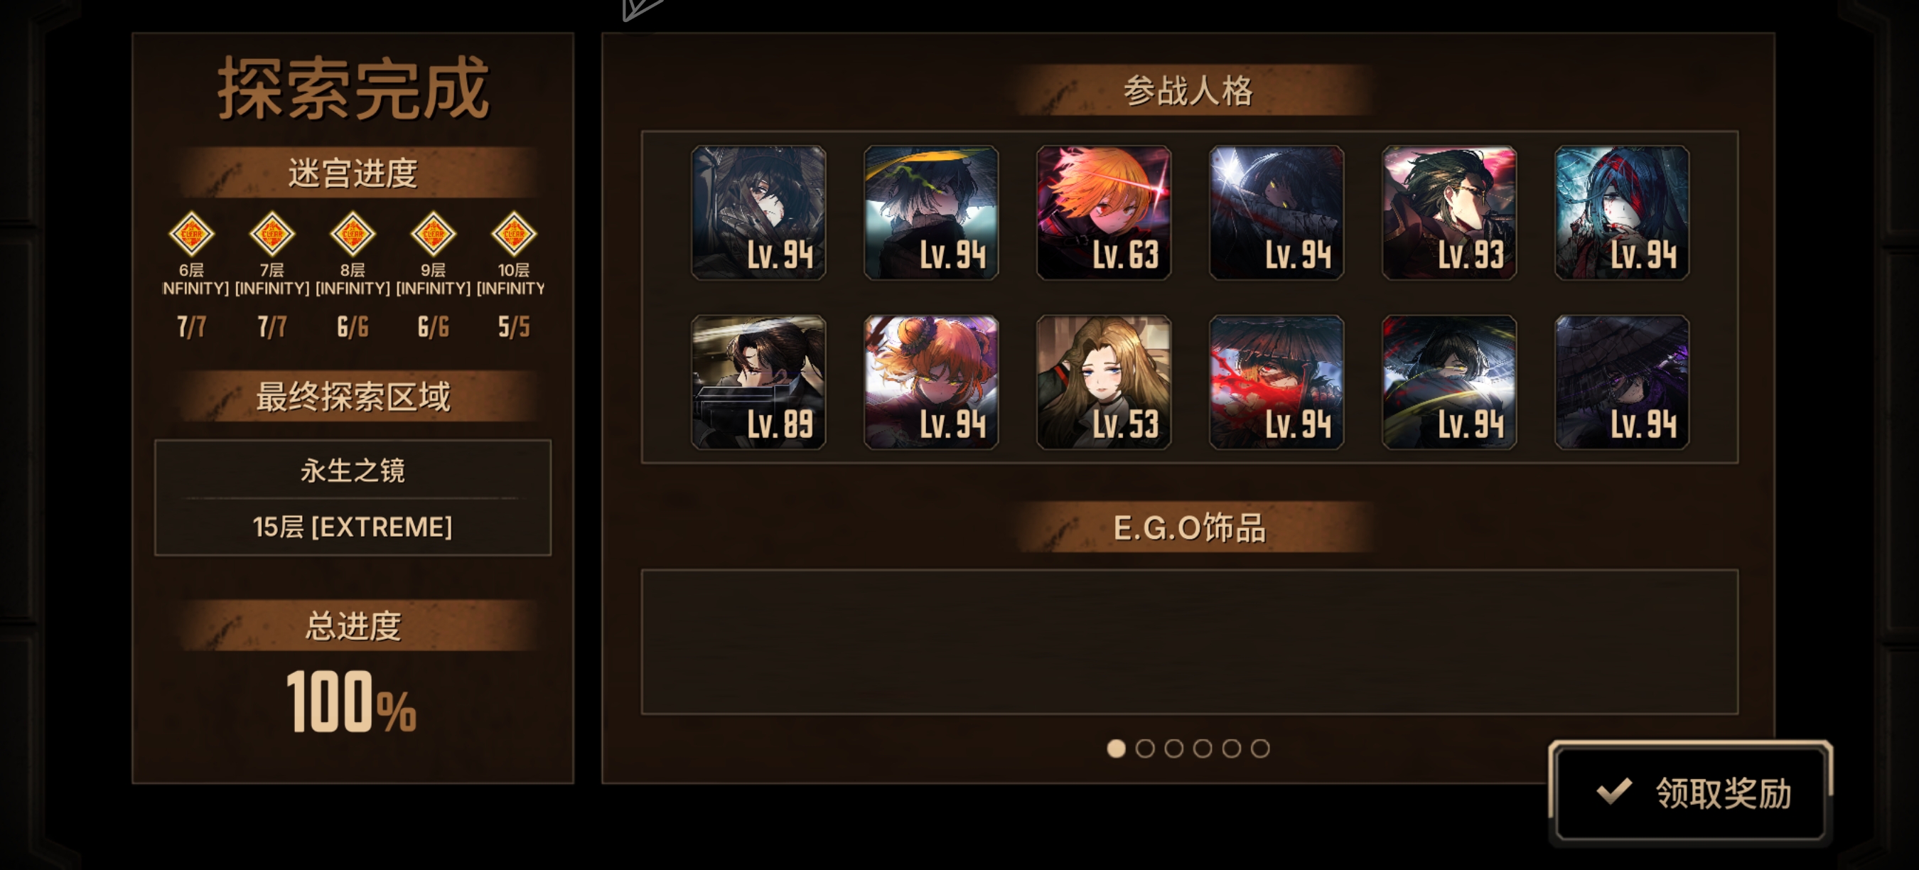Select the Lv.89 character with a gun
1919x870 pixels.
pyautogui.click(x=758, y=382)
